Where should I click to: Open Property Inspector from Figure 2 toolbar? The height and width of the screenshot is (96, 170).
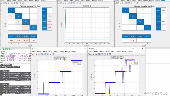[110, 54]
